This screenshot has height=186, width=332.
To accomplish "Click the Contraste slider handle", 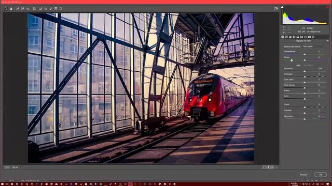I will coord(305,77).
